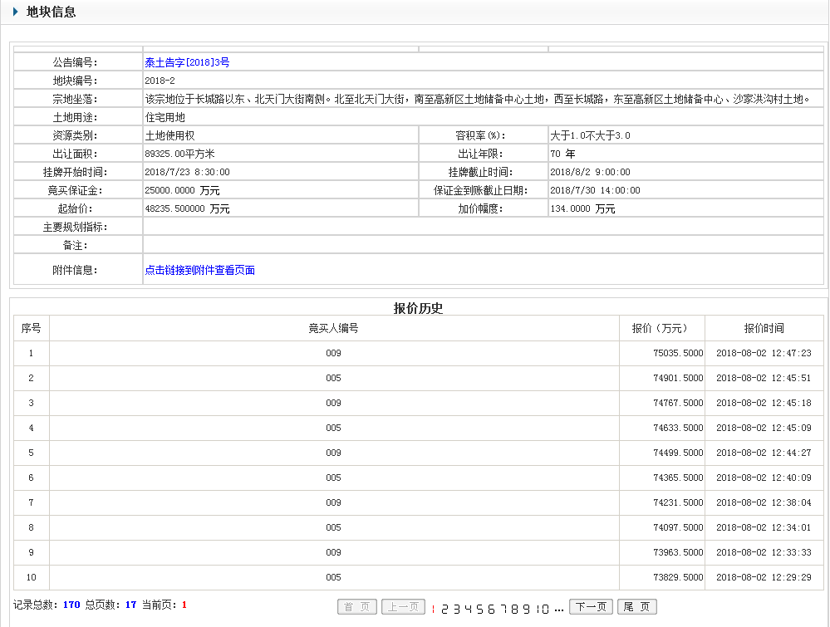
Task: Go to page 5 of bid history
Action: coord(479,609)
